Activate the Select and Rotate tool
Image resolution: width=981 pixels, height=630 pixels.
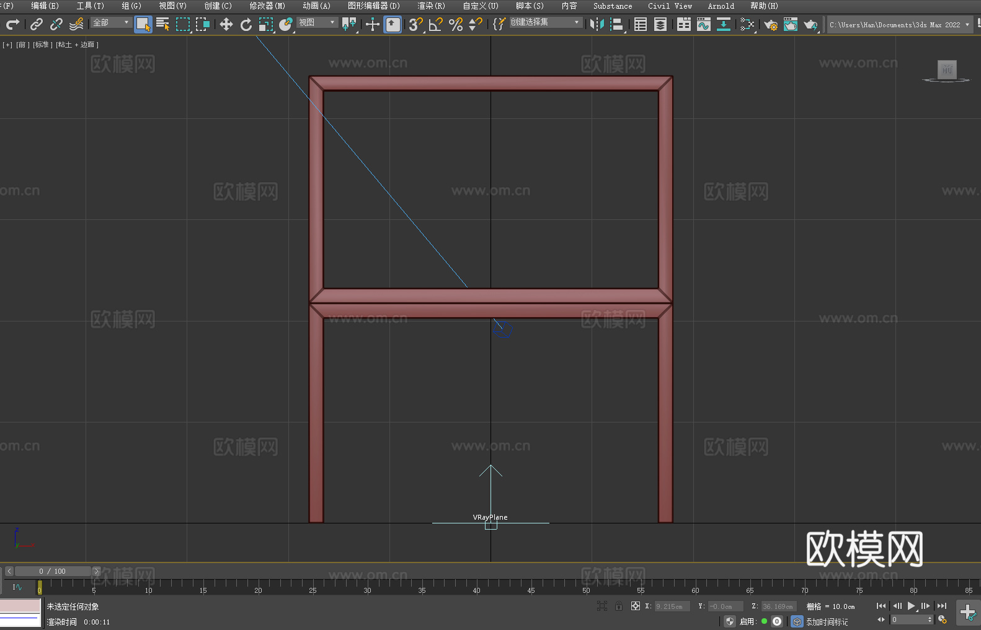click(246, 24)
